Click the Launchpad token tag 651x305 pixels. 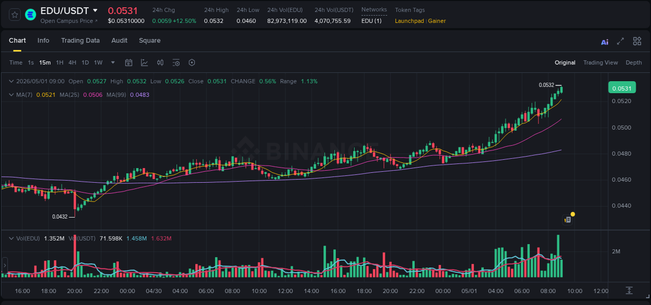410,21
